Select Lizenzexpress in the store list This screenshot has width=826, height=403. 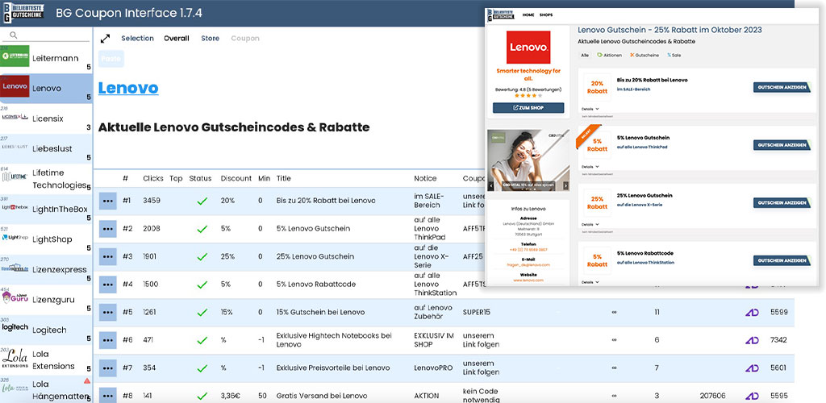coord(46,270)
